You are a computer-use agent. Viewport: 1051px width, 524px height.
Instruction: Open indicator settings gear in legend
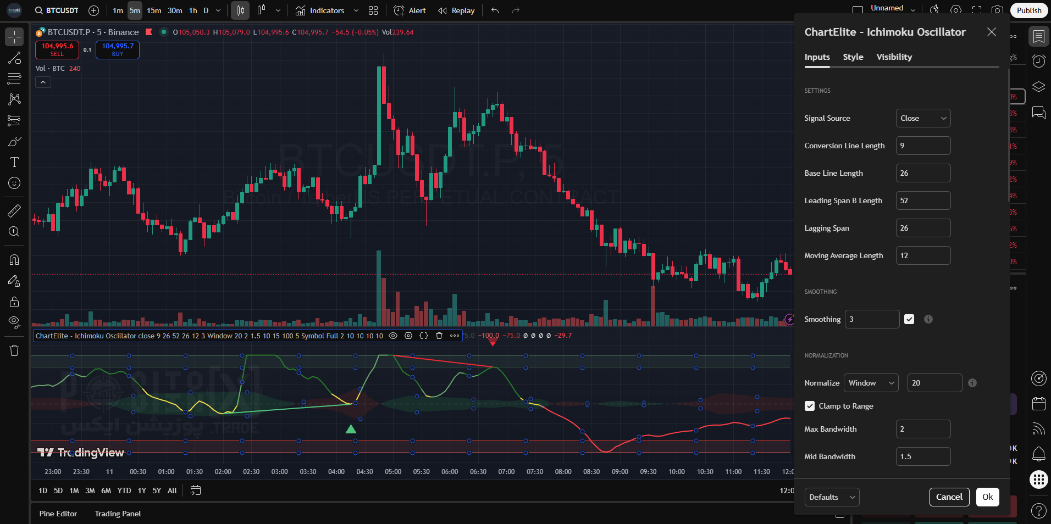point(408,336)
